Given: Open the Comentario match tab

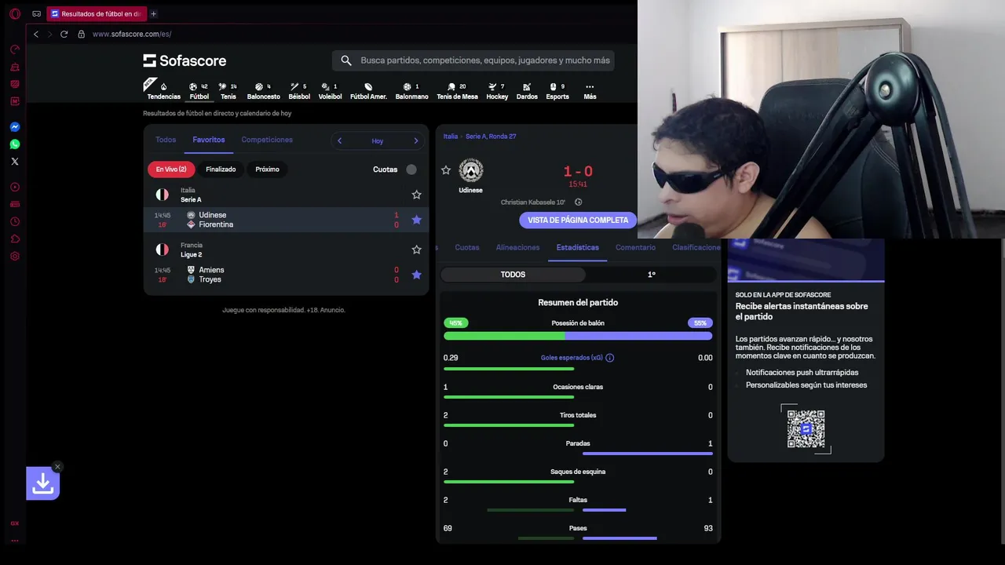Looking at the screenshot, I should (x=636, y=247).
